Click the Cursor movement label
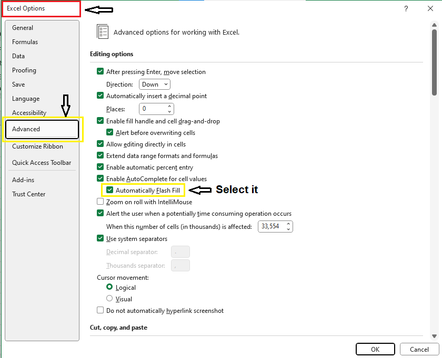The image size is (442, 358). tap(123, 278)
